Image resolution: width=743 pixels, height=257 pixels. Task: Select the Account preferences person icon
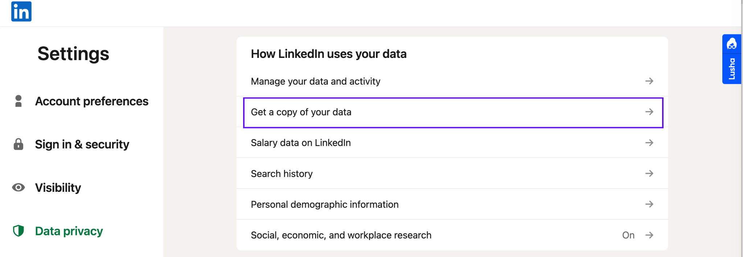point(18,101)
